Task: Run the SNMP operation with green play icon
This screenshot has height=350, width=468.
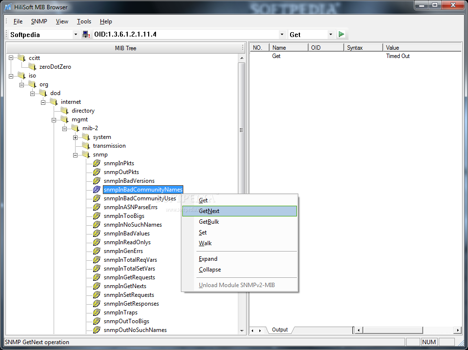Action: [341, 34]
